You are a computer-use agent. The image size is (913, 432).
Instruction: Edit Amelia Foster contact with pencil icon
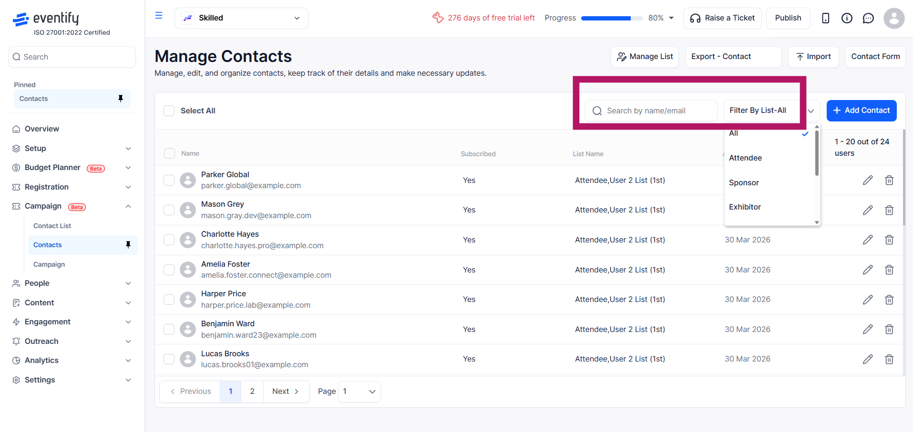[x=868, y=270]
